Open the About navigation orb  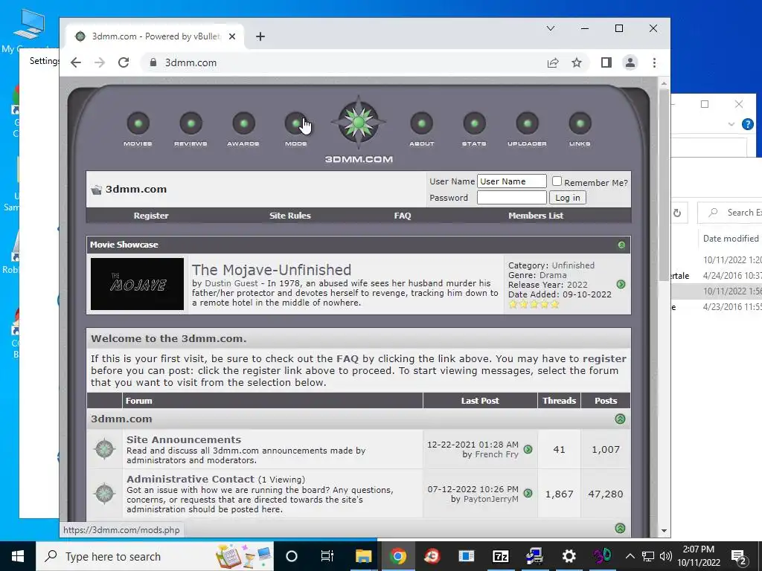click(421, 123)
